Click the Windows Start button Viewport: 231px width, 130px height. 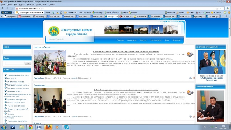point(4,127)
